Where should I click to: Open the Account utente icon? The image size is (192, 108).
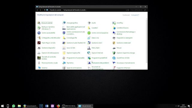point(39,23)
